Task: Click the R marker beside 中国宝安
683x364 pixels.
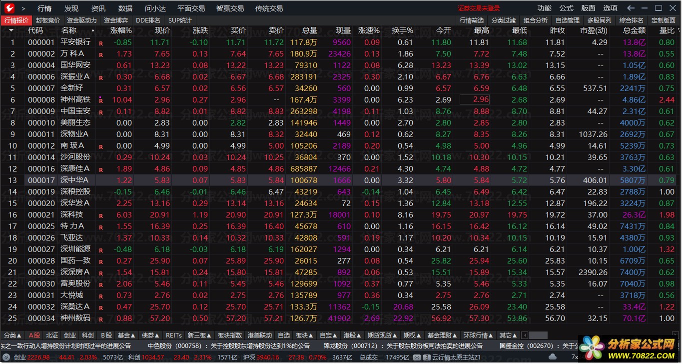Action: (x=101, y=112)
